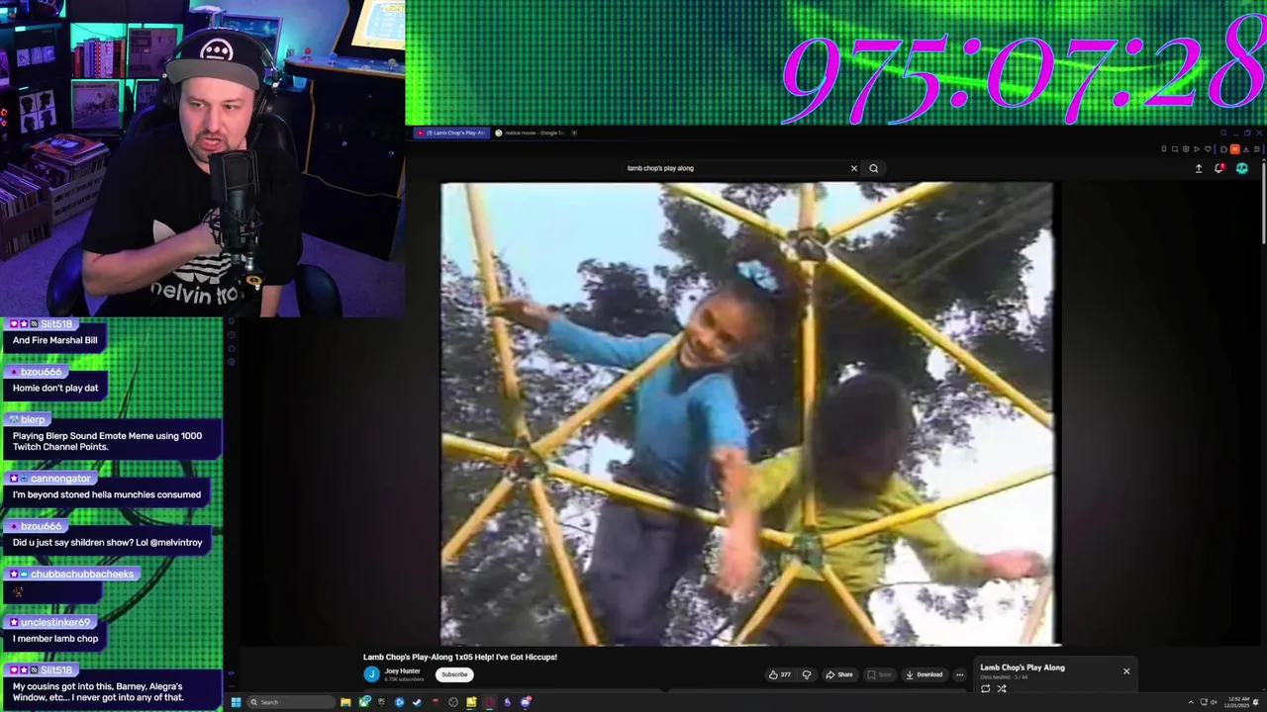Show hidden system tray icons chevron

[x=1191, y=702]
